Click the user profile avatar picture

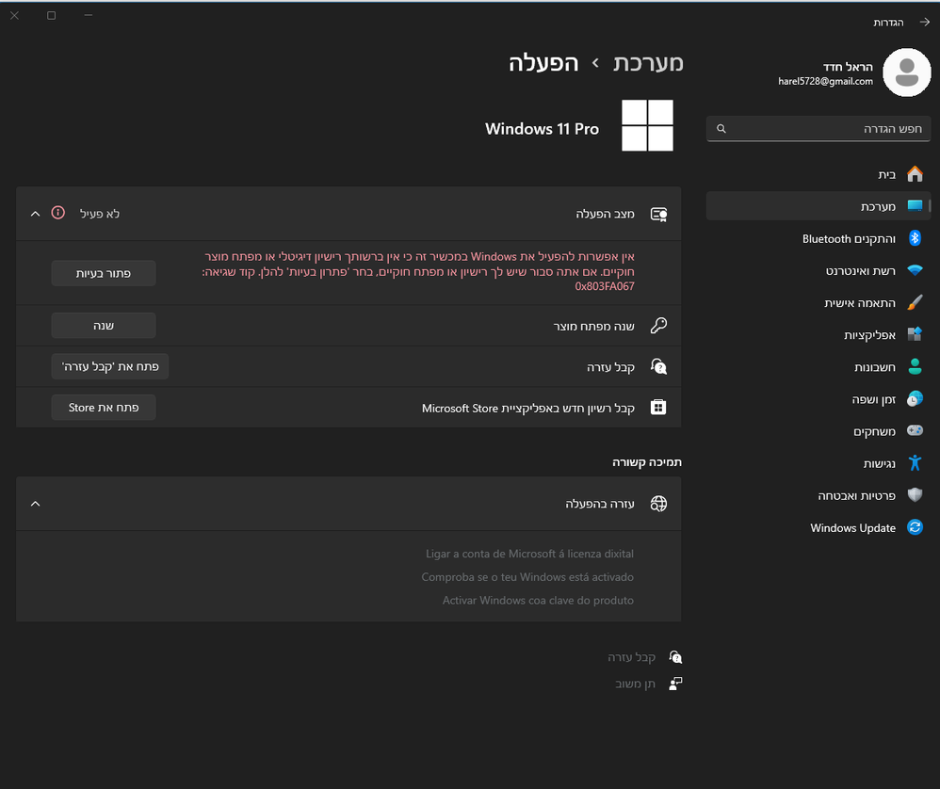pyautogui.click(x=907, y=72)
